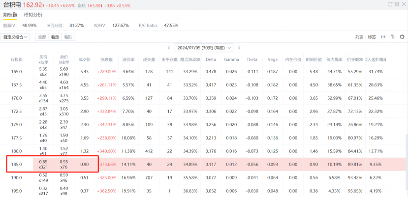Click the +373.68% change cell
This screenshot has width=408, height=198.
[x=107, y=164]
